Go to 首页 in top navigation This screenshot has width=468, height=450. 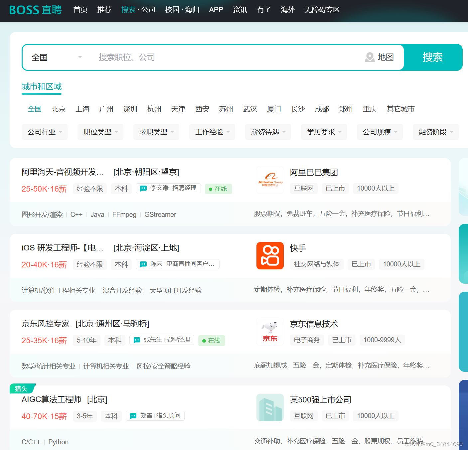click(80, 10)
